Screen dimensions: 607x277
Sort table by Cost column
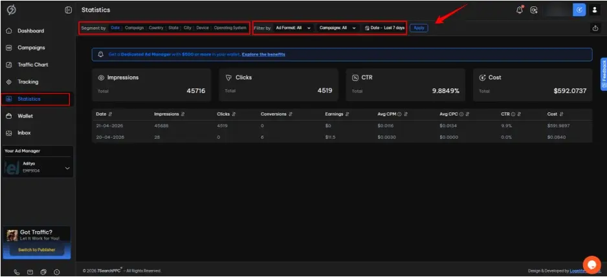[x=561, y=114]
